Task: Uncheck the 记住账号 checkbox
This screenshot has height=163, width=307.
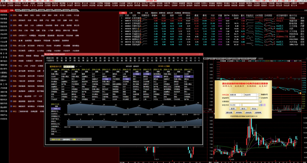Action: point(260,98)
